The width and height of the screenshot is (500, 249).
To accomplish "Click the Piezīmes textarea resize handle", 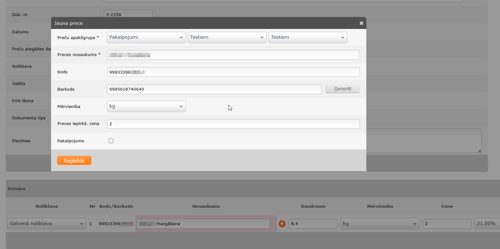I will click(479, 151).
